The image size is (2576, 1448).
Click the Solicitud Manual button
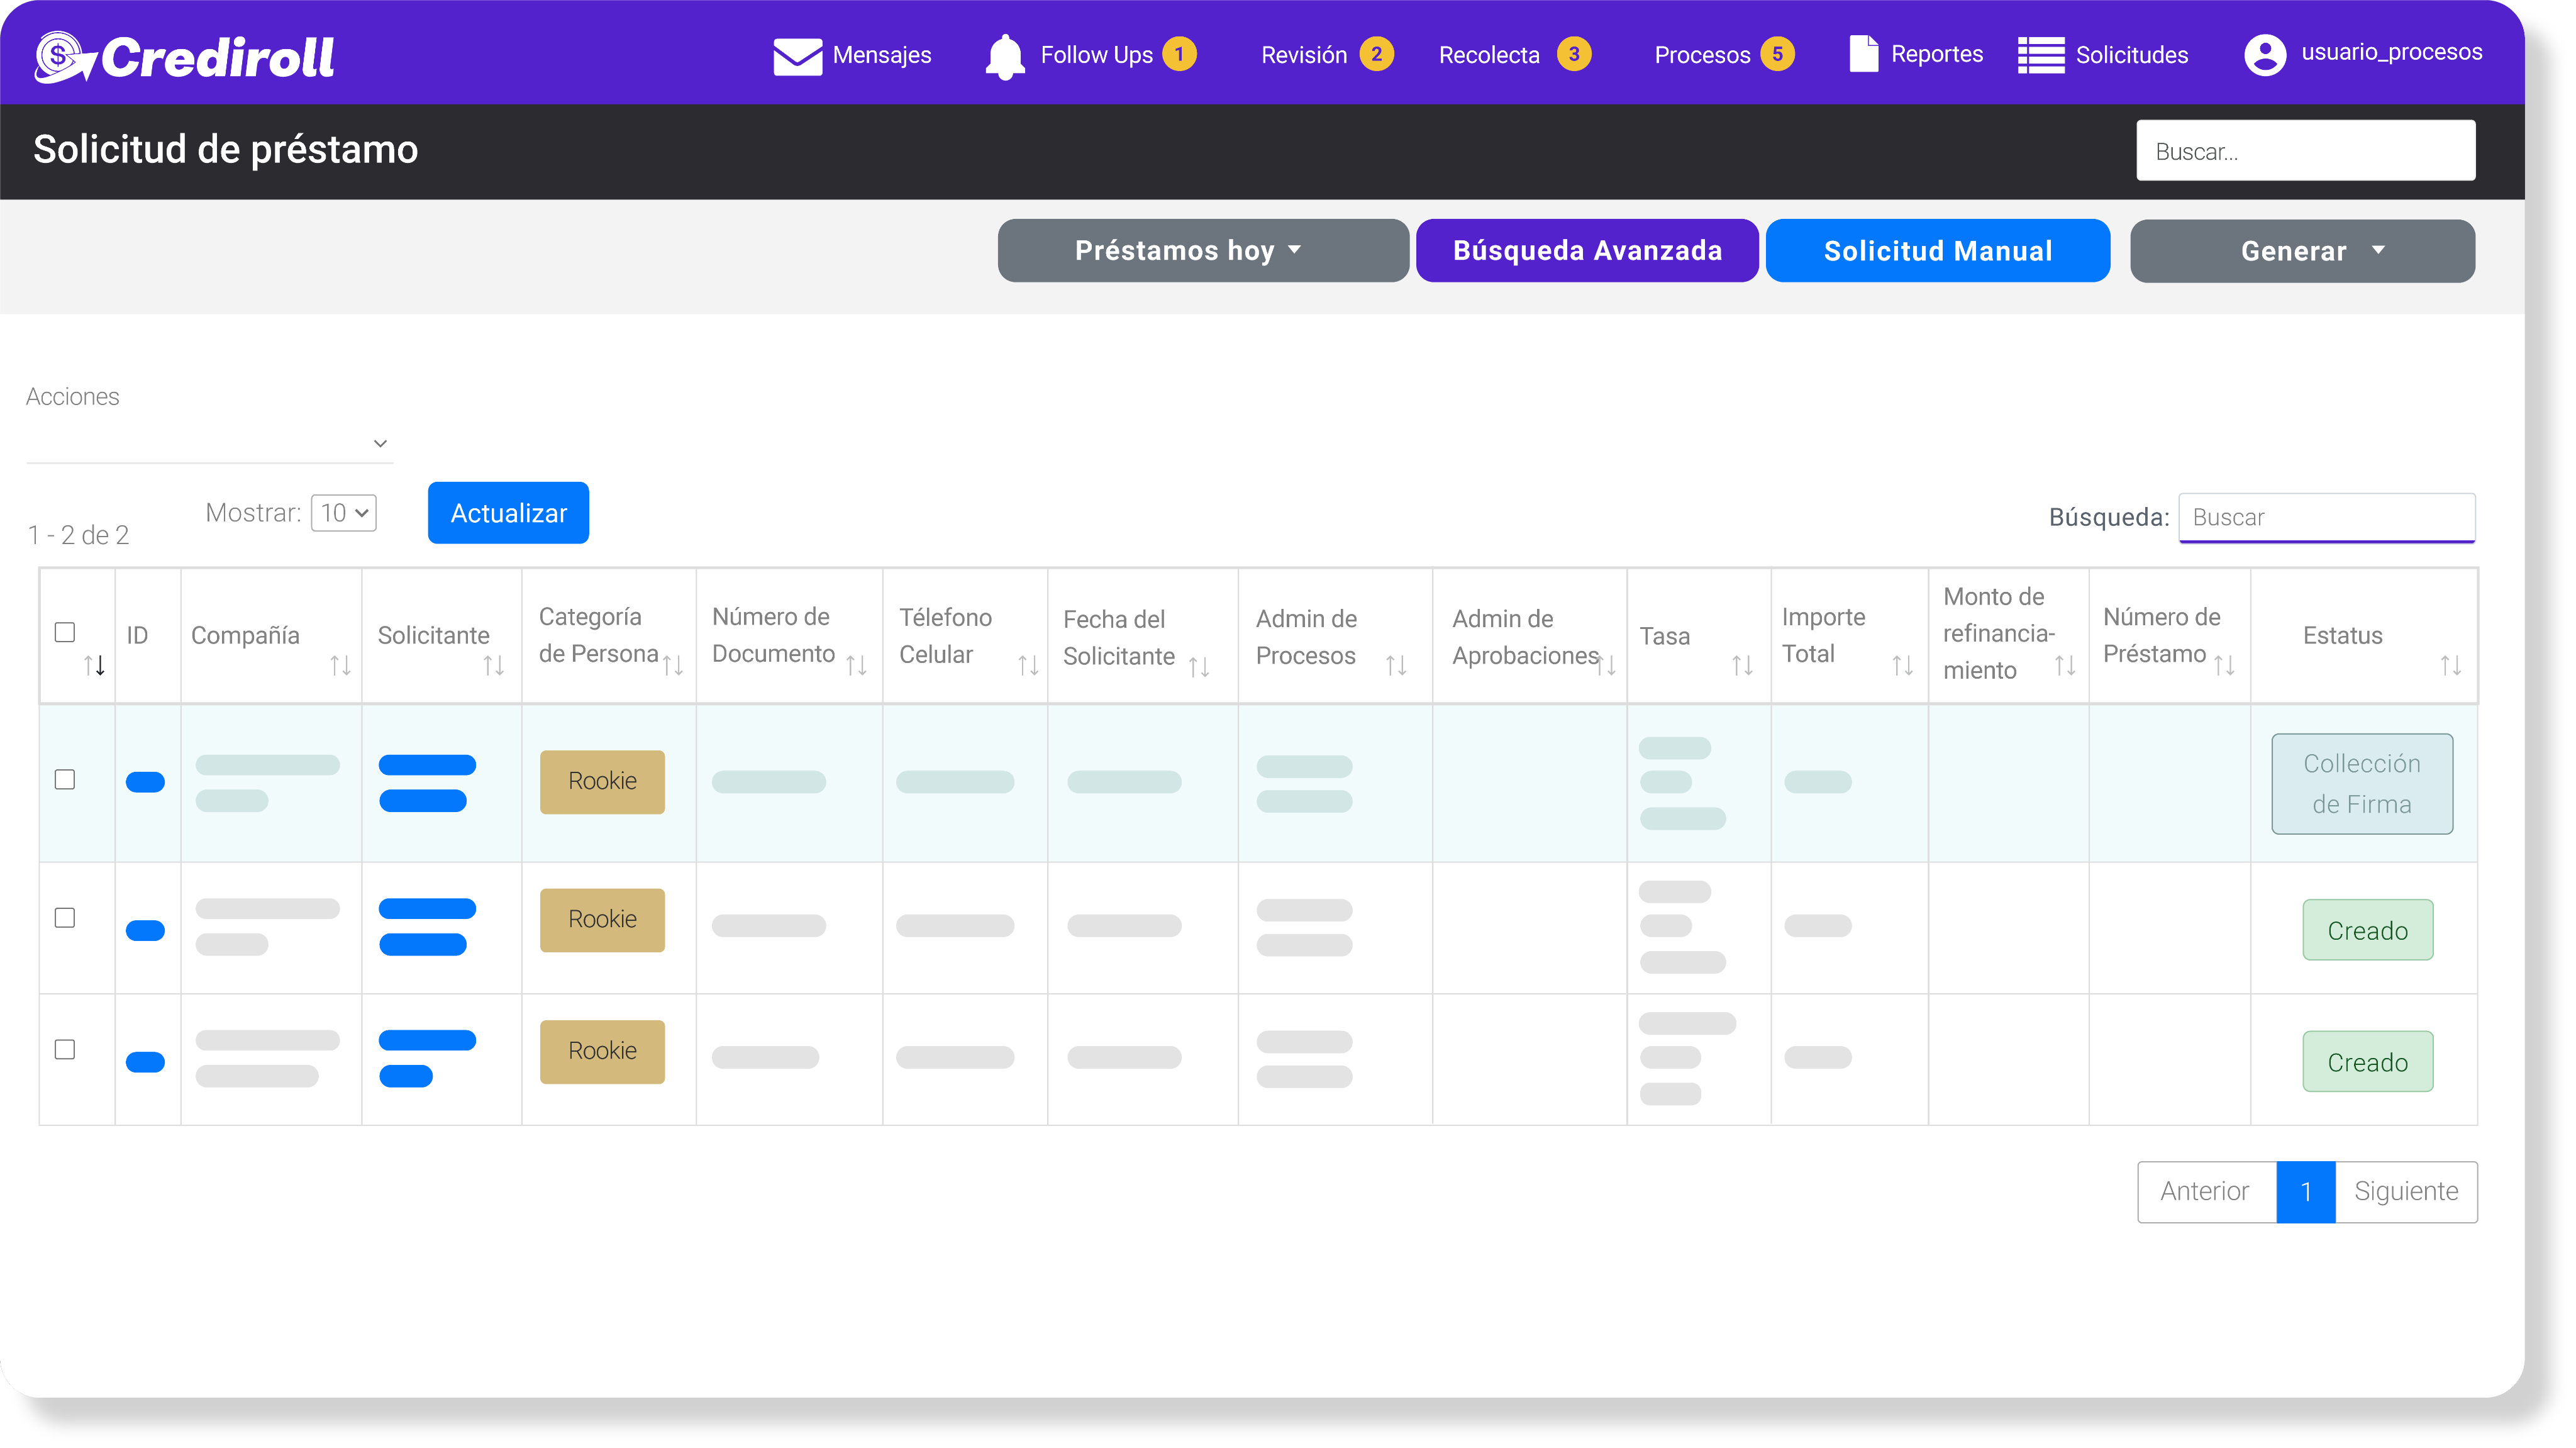1938,251
